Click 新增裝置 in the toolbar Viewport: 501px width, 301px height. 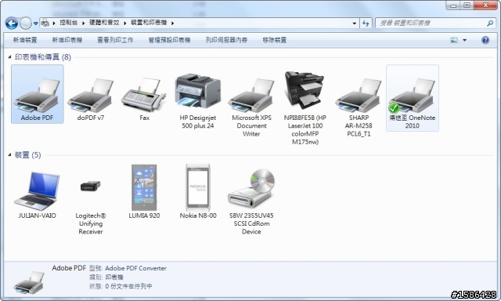pyautogui.click(x=25, y=40)
